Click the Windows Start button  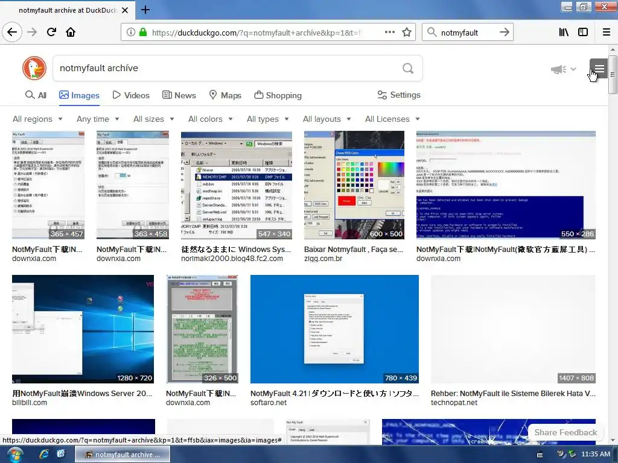tap(14, 455)
